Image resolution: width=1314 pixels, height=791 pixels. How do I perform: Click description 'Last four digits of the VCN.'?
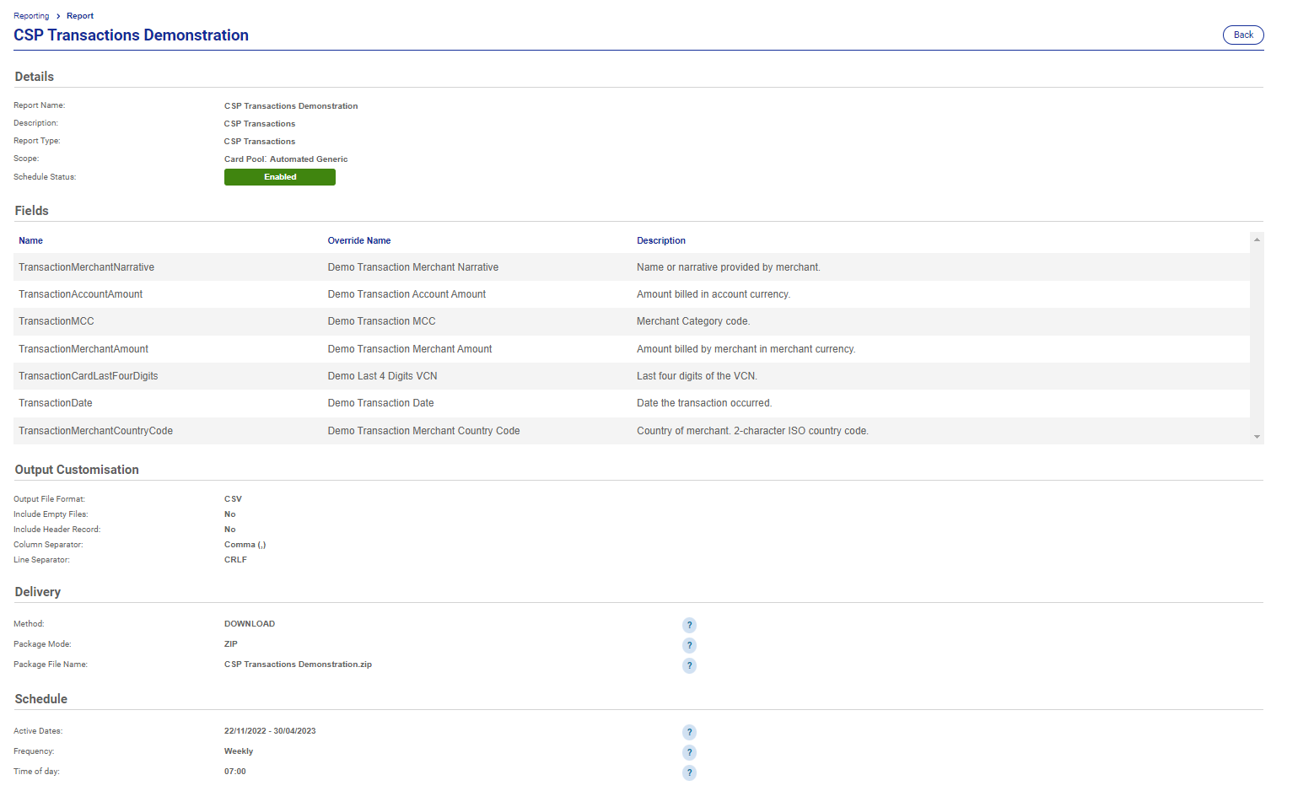pos(697,376)
